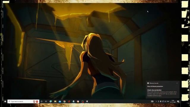Open the Windows Security shield taskbar icon
This screenshot has height=107, width=190.
click(x=87, y=101)
